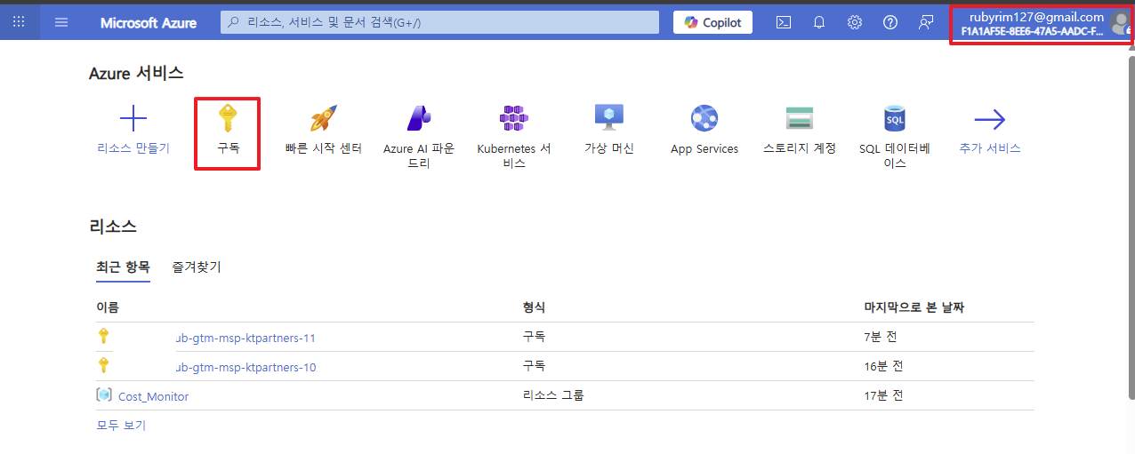Open the notifications bell
The width and height of the screenshot is (1135, 454).
tap(819, 22)
